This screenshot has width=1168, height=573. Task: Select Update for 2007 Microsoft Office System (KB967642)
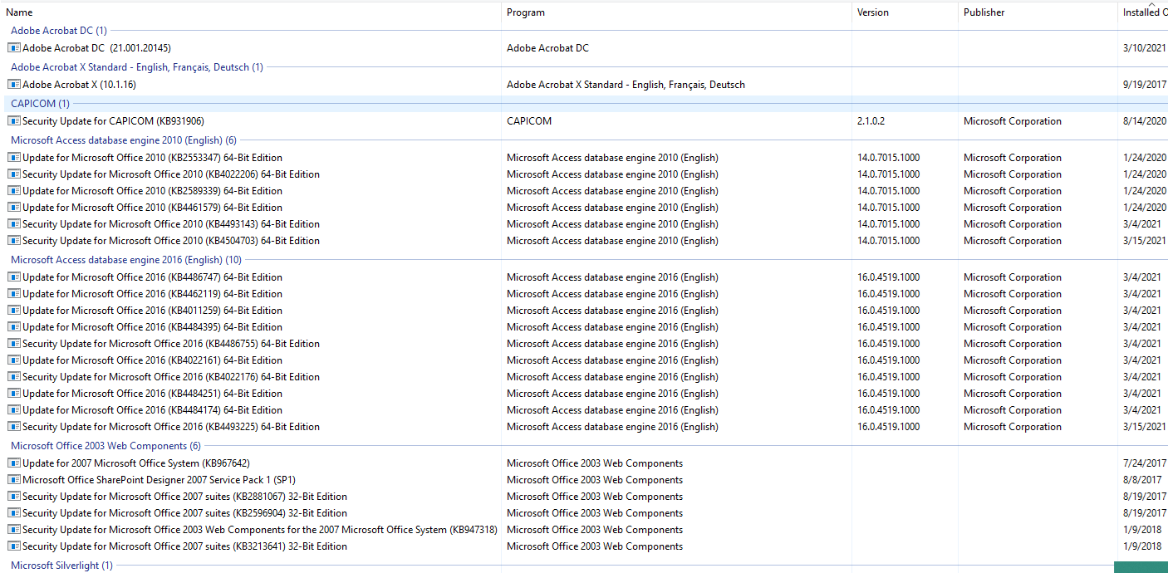point(135,463)
